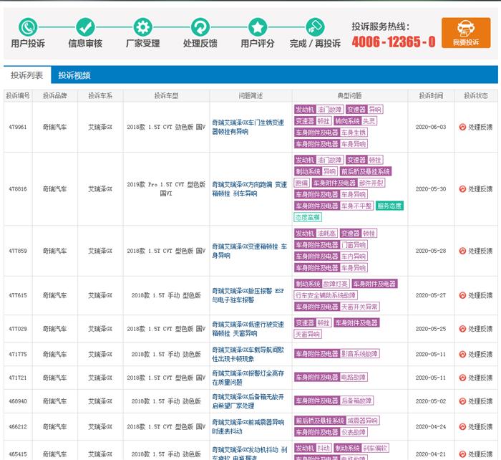Viewport: 501px width, 460px height.
Task: Click status icon for complaint 471775
Action: pyautogui.click(x=462, y=354)
